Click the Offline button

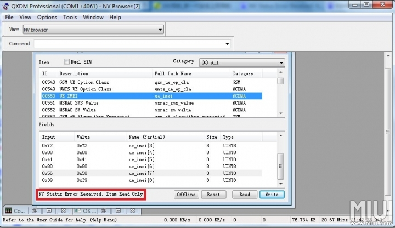coord(186,195)
